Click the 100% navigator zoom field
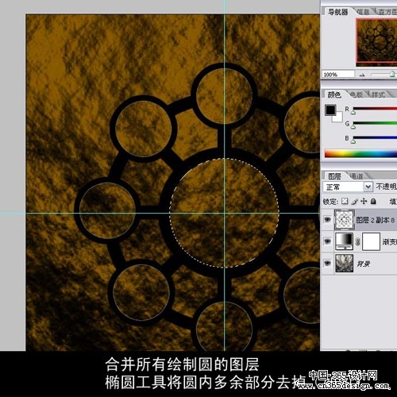Image resolution: width=397 pixels, height=397 pixels. [x=338, y=75]
